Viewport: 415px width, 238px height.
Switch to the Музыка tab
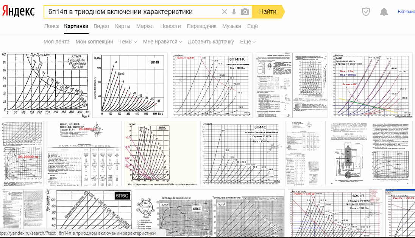pos(232,26)
